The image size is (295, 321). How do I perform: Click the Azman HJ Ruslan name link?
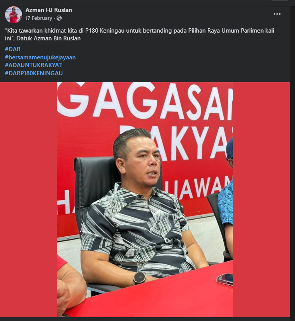(x=49, y=10)
